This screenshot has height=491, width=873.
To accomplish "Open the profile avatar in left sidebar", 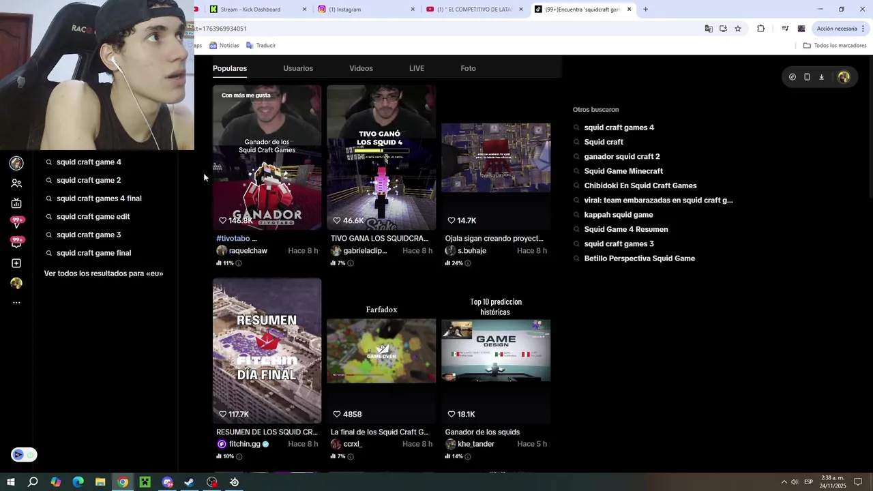I will (16, 283).
